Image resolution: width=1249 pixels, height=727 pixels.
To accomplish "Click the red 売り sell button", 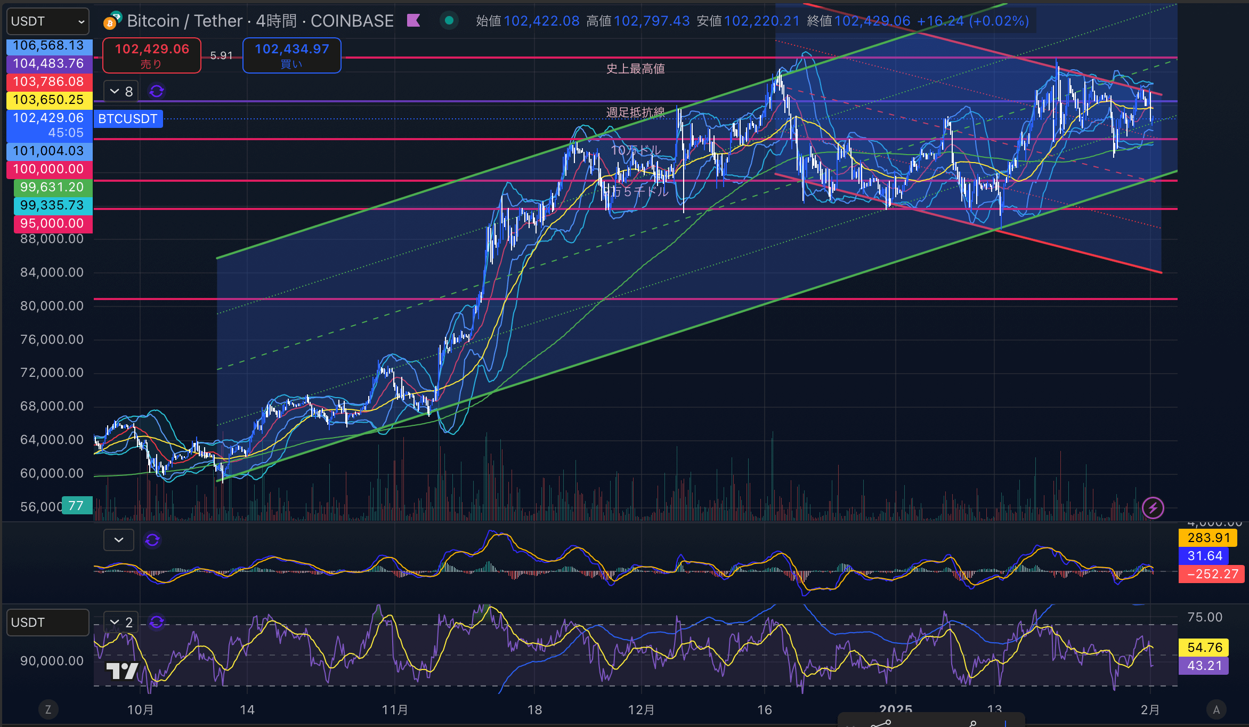I will [x=152, y=55].
